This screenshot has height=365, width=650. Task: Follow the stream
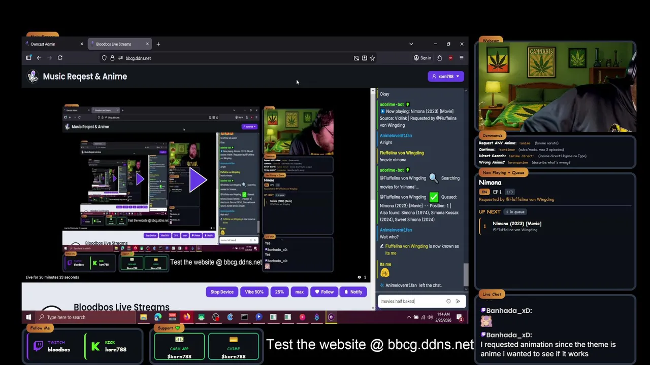(324, 292)
